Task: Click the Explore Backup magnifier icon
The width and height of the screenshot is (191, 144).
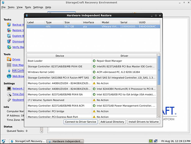Action: click(9, 36)
